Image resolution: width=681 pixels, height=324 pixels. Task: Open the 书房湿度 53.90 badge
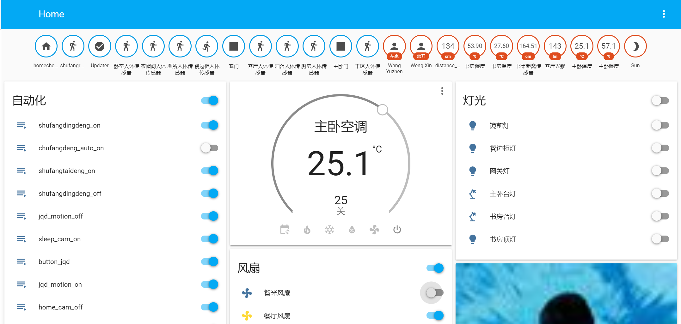tap(475, 46)
